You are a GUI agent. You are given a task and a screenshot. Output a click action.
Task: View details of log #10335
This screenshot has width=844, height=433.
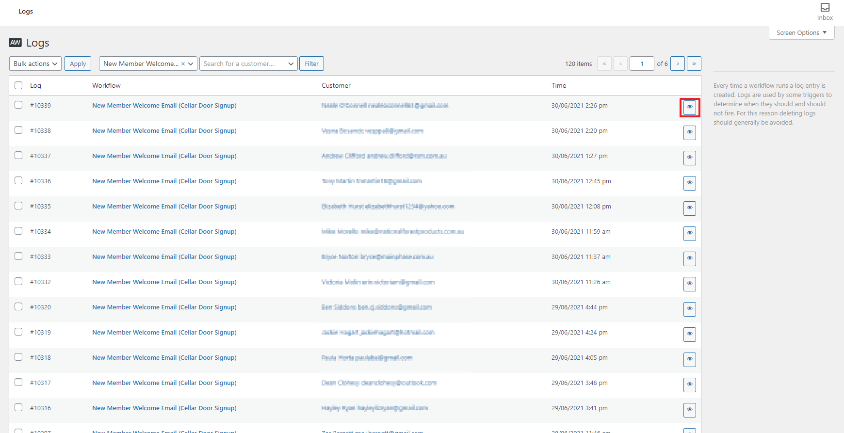click(x=689, y=208)
